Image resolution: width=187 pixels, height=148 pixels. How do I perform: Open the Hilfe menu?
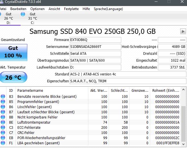86,9
